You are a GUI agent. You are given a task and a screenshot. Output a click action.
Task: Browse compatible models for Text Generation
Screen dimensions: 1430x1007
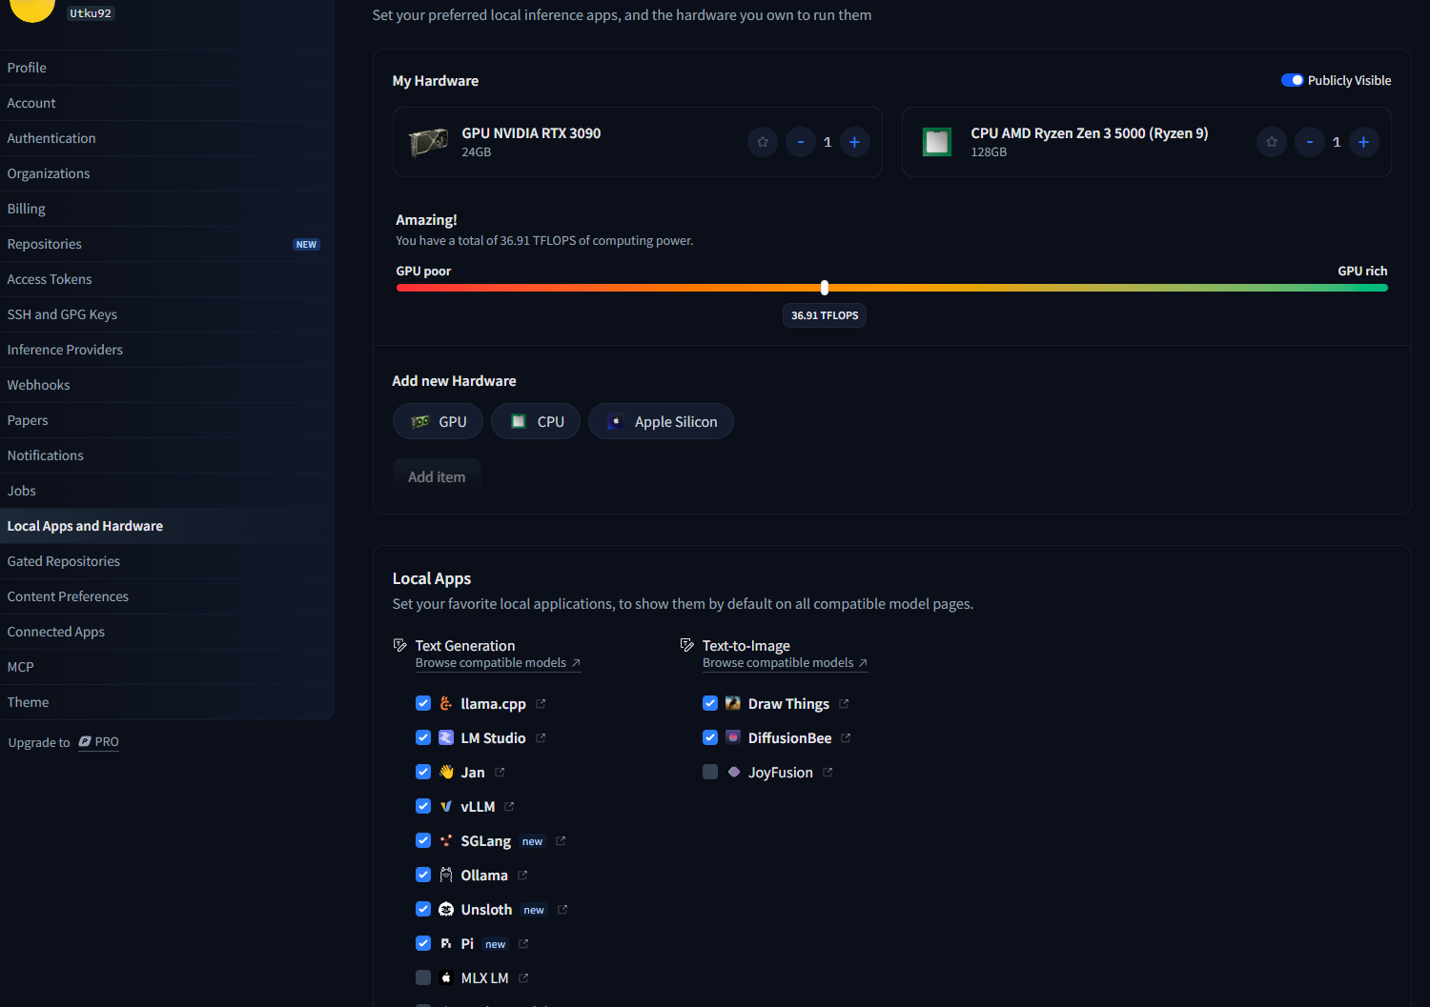click(498, 663)
